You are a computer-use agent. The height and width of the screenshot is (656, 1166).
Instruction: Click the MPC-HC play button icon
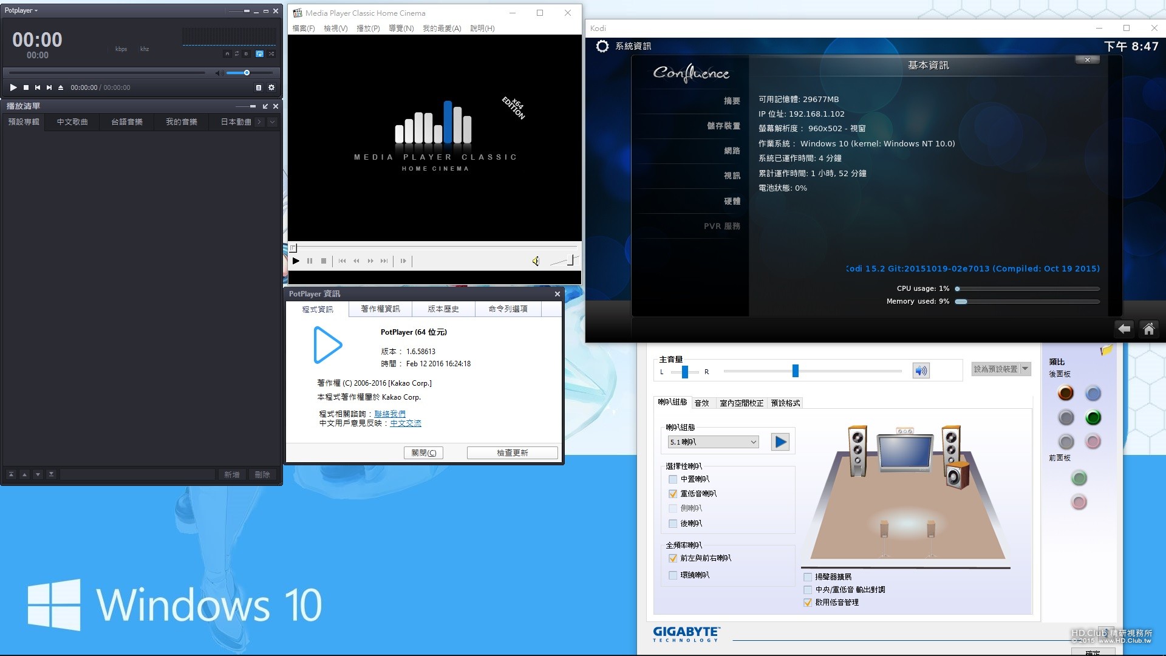tap(296, 261)
